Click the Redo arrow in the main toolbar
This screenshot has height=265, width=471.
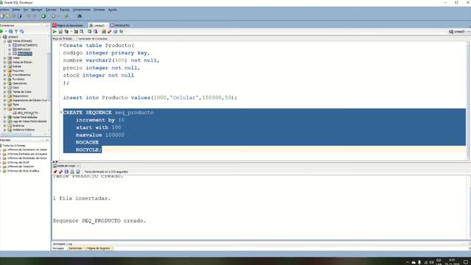(x=35, y=16)
